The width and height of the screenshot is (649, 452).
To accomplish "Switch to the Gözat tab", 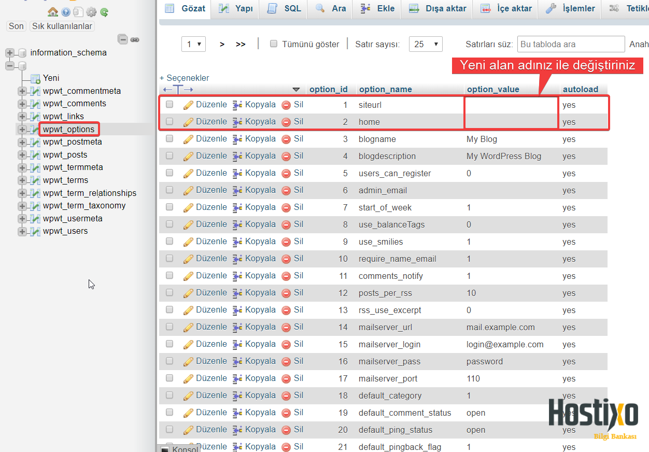I will pyautogui.click(x=186, y=9).
